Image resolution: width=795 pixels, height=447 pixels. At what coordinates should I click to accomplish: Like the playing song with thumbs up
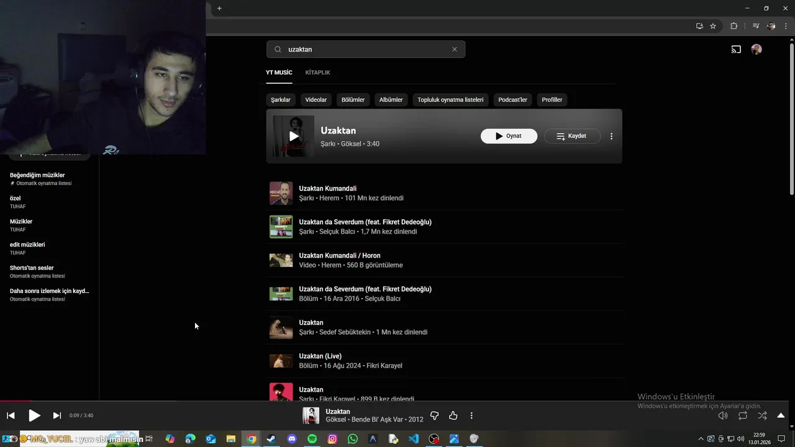click(453, 415)
